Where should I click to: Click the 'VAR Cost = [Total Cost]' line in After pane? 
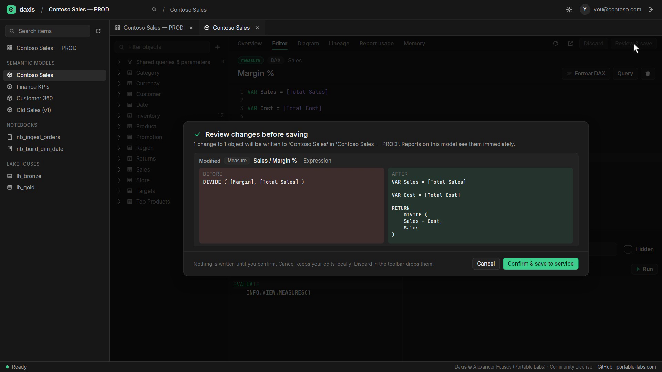[426, 195]
